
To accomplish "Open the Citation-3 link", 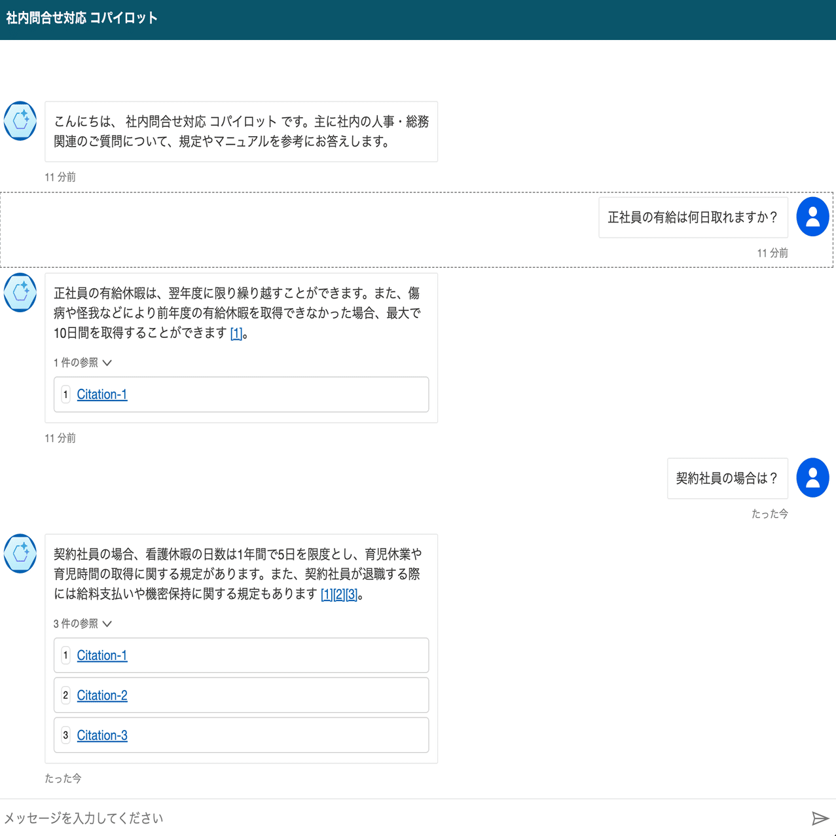I will pyautogui.click(x=102, y=735).
